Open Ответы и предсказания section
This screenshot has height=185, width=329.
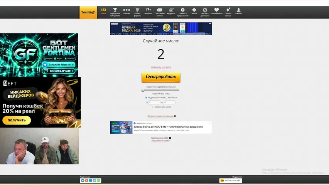[x=182, y=12]
